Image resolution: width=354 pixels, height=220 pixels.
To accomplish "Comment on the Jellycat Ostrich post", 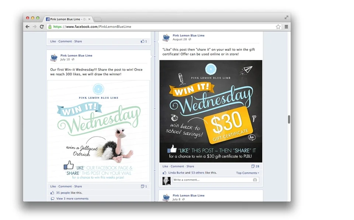I will tap(65, 186).
